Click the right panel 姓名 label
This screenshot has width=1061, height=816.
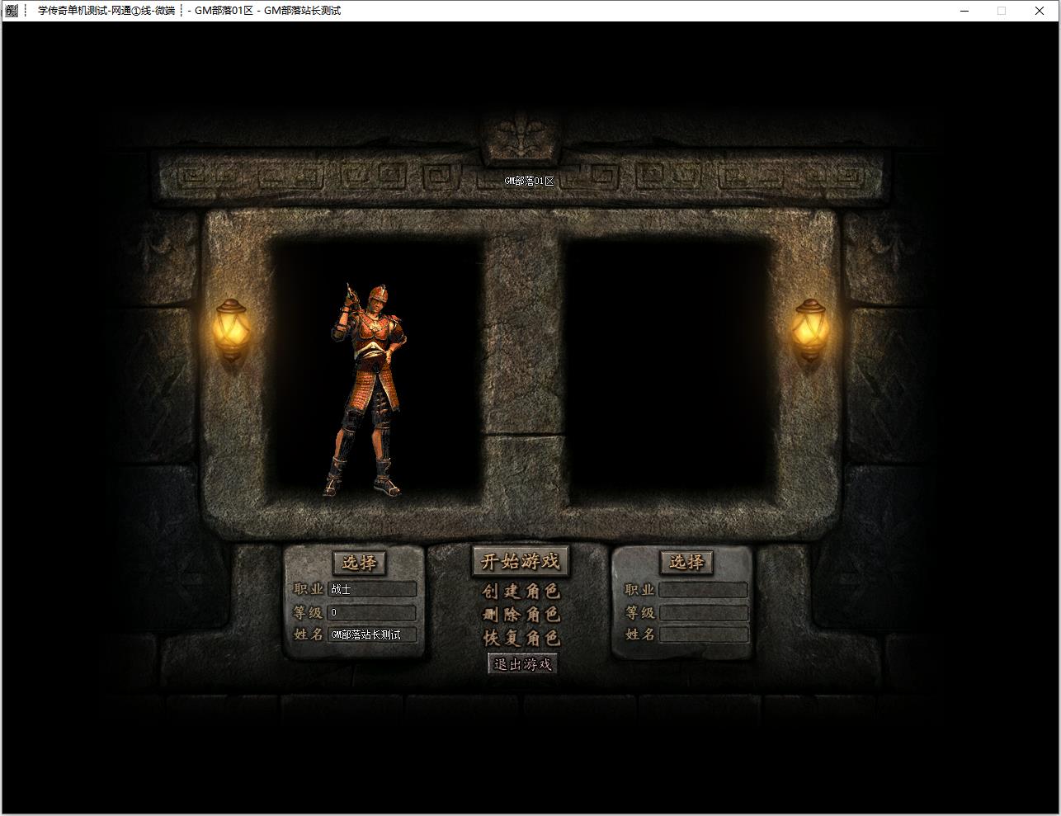click(639, 634)
